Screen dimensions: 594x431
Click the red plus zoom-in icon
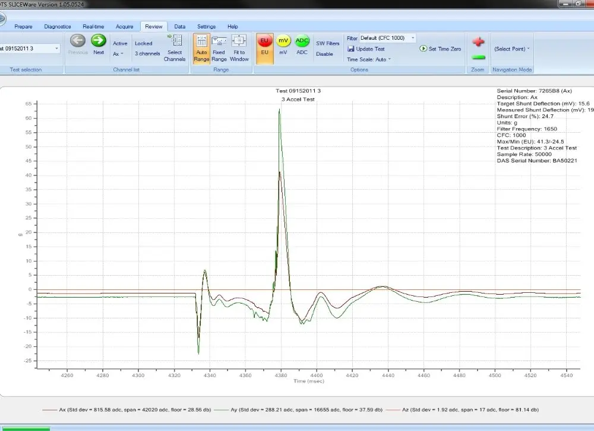[x=478, y=41]
